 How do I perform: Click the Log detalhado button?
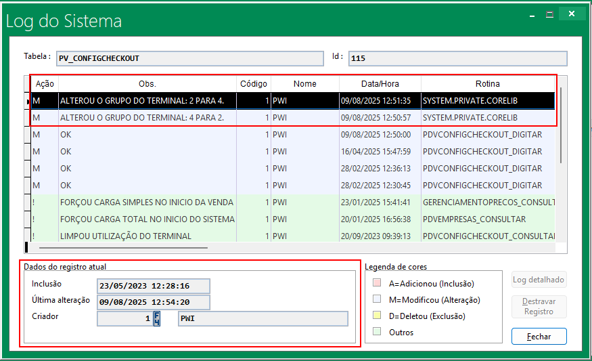[539, 280]
